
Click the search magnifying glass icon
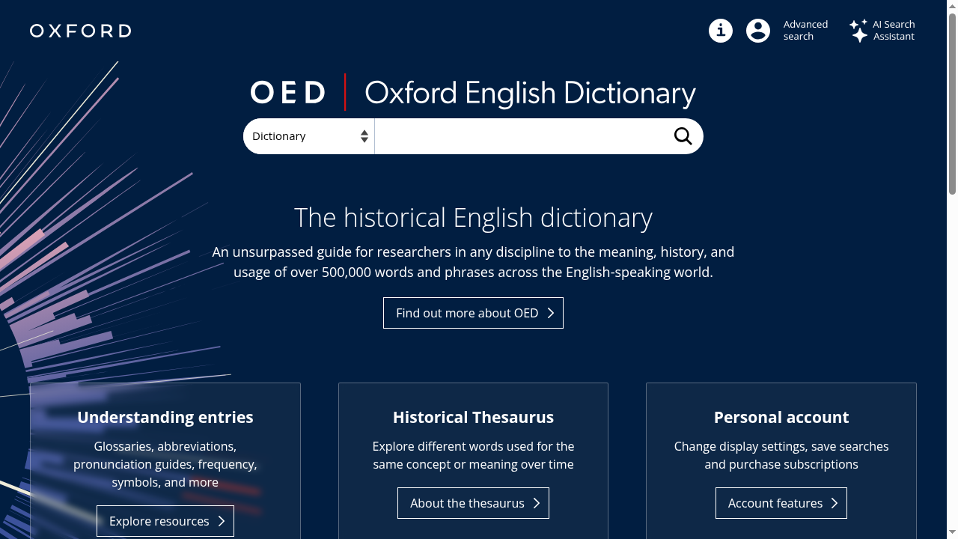pos(682,135)
